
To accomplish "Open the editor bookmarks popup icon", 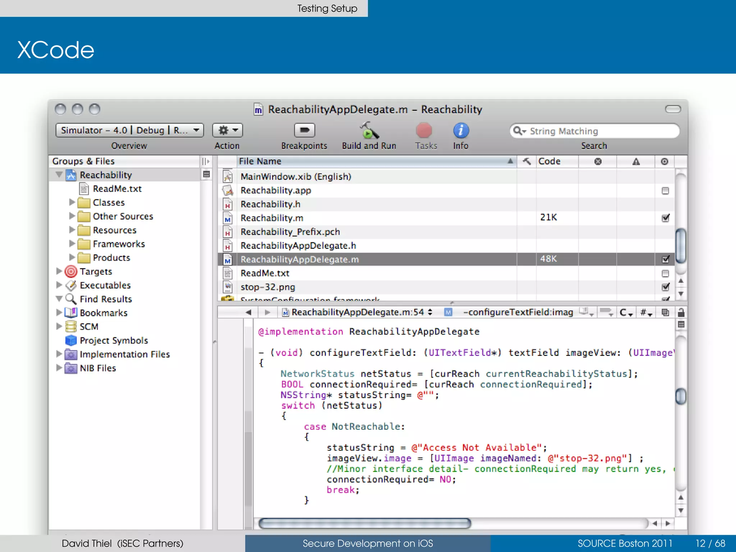I will tap(586, 312).
